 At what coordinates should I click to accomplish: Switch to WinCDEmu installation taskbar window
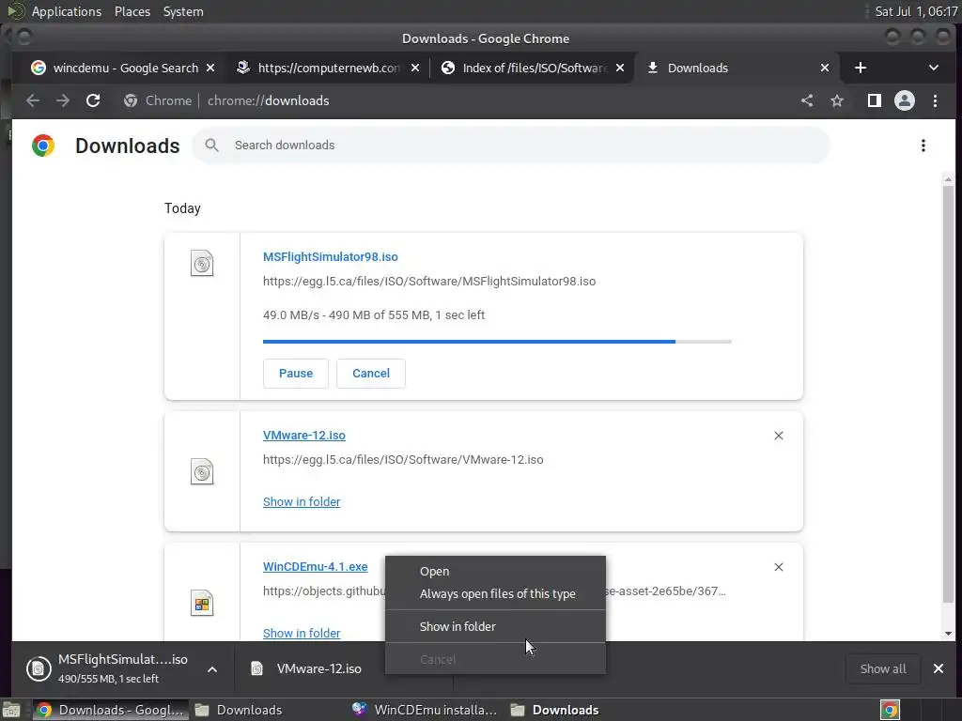pyautogui.click(x=425, y=710)
